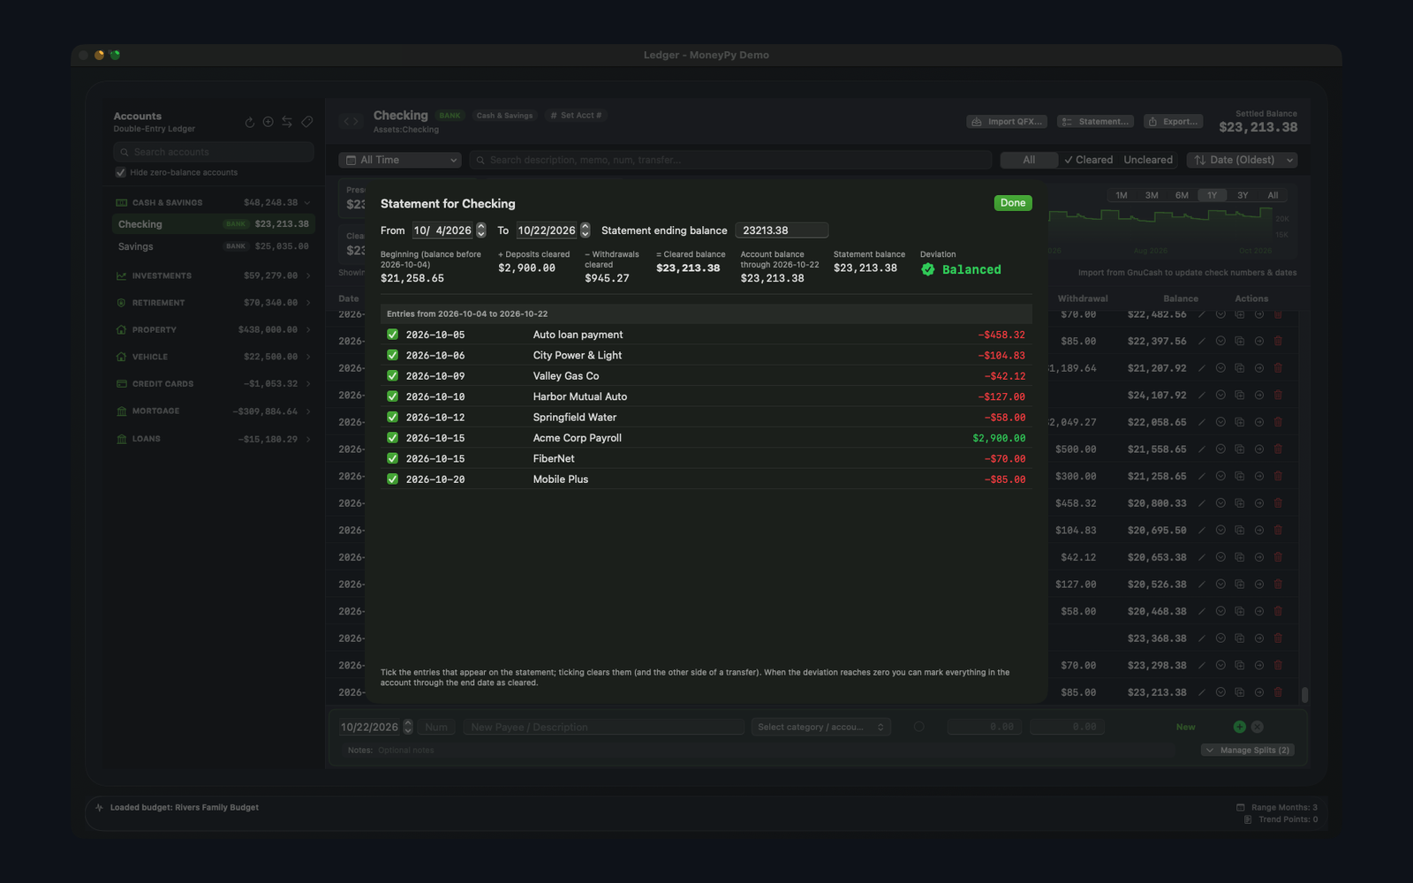The image size is (1413, 883).
Task: Uncheck the City Power & Light entry
Action: pyautogui.click(x=392, y=355)
